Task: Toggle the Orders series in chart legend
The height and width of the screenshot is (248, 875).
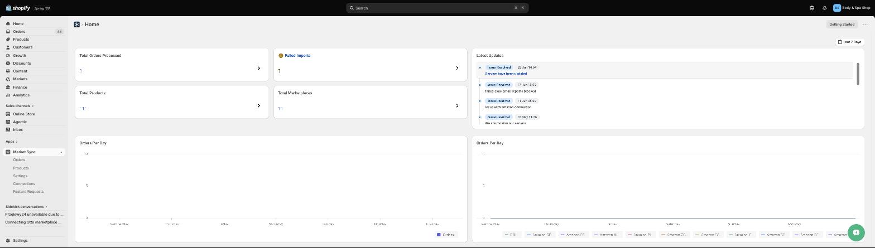Action: [x=446, y=235]
